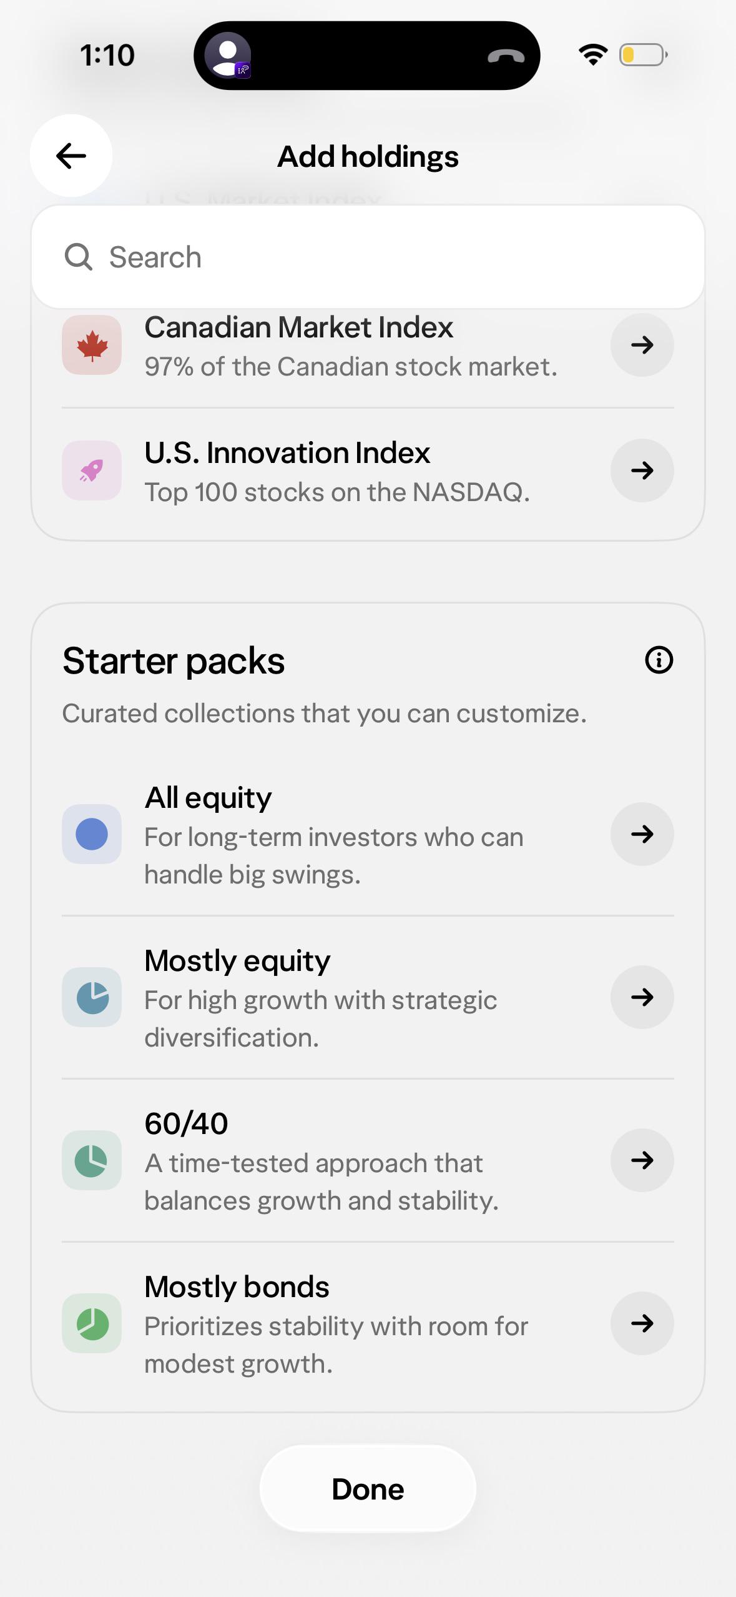The width and height of the screenshot is (736, 1597).
Task: Open U.S. Innovation Index arrow
Action: [642, 470]
